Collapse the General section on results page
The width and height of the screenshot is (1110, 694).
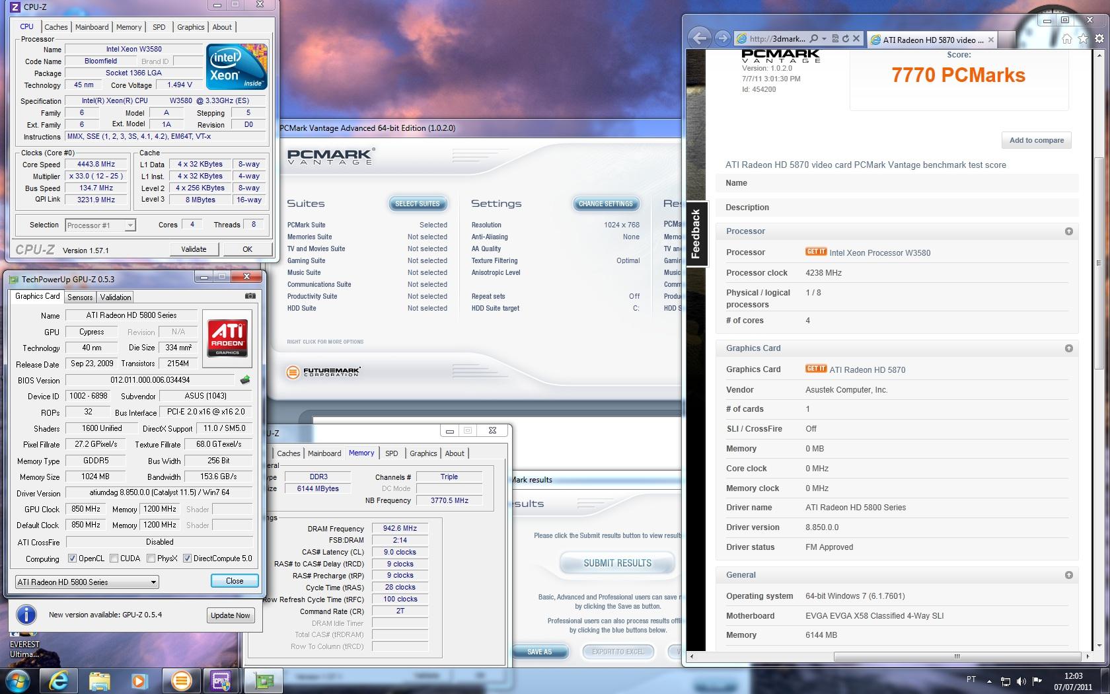pos(1068,575)
